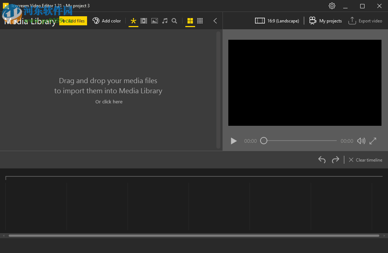
Task: Open the settings gear
Action: (x=332, y=6)
